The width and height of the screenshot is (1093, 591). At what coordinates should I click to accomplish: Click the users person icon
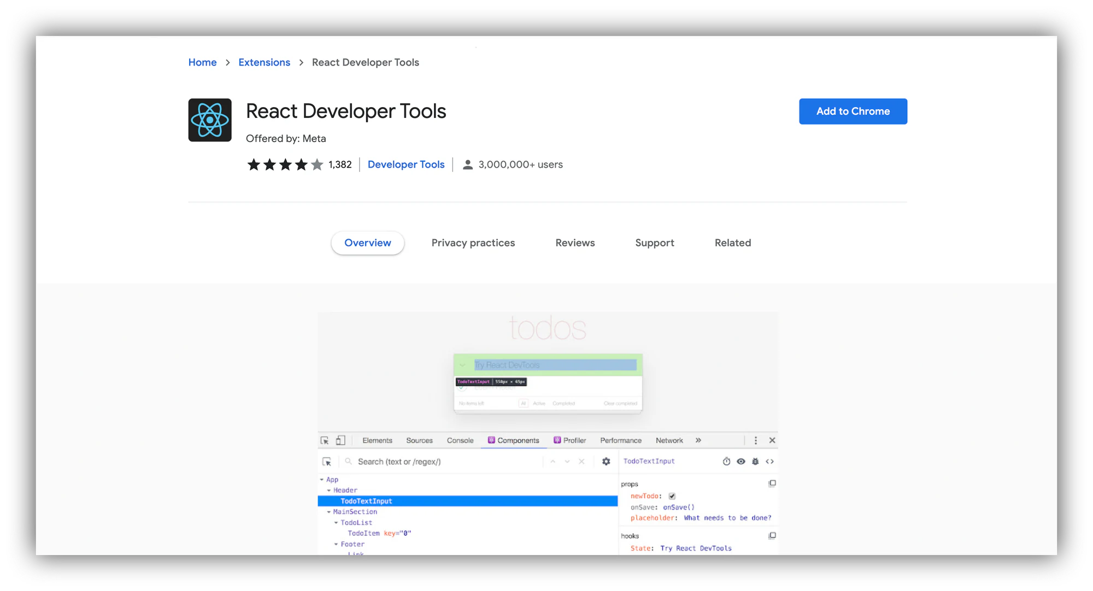467,165
